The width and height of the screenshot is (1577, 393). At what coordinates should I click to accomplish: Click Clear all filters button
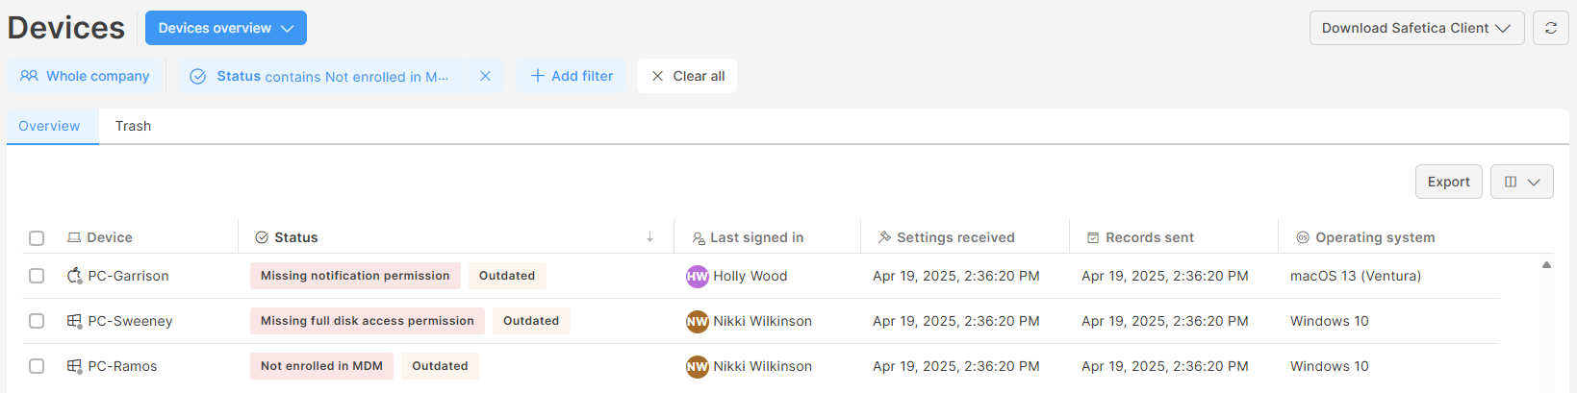(x=687, y=76)
